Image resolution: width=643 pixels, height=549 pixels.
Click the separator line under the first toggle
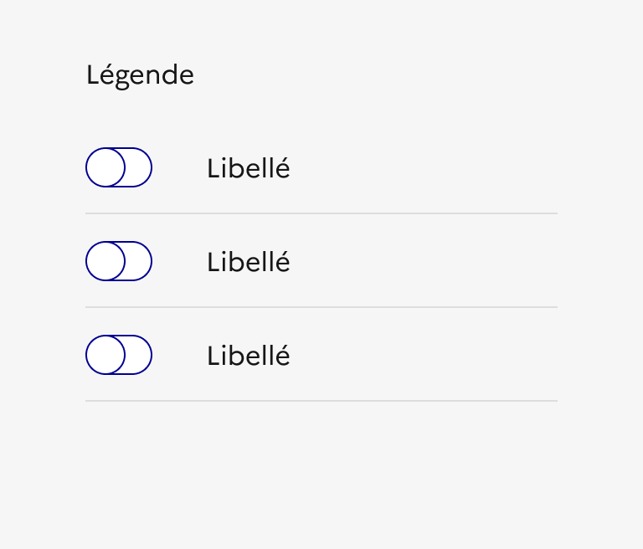coord(321,213)
